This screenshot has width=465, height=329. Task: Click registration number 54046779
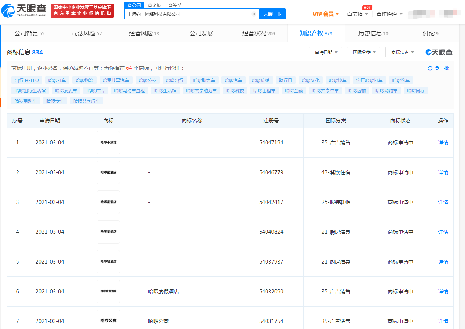[x=271, y=172]
